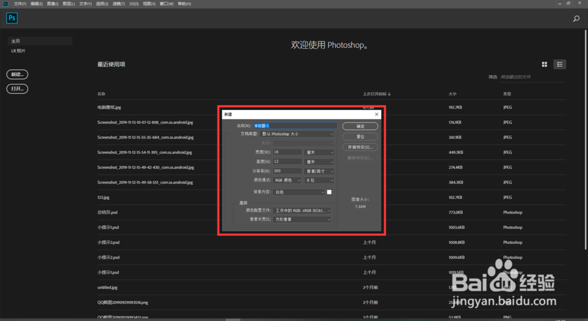Sort by 上次打开时间 arrow header
The image size is (588, 321).
(x=376, y=94)
